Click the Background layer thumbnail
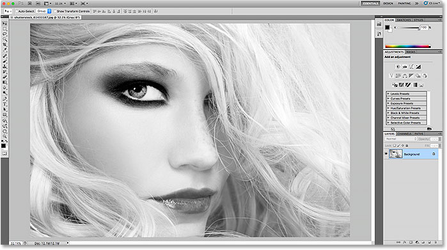 (396, 154)
